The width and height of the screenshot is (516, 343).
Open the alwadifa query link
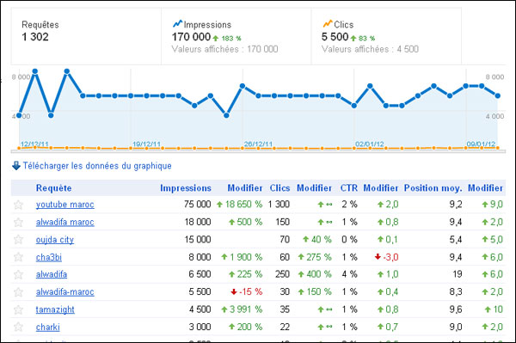point(52,274)
